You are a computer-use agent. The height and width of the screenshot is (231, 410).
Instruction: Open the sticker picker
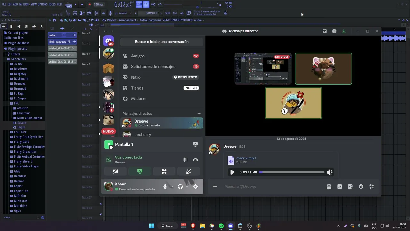point(350,186)
